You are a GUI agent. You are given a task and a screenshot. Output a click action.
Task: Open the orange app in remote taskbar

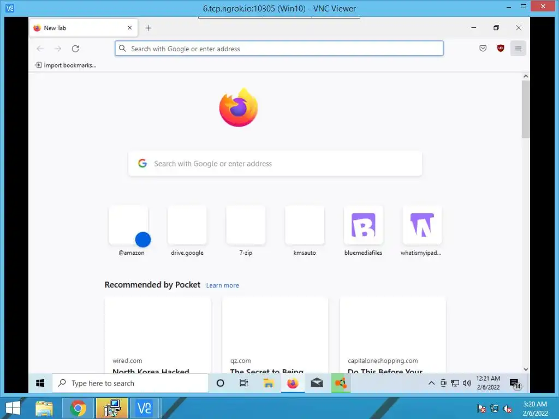341,383
